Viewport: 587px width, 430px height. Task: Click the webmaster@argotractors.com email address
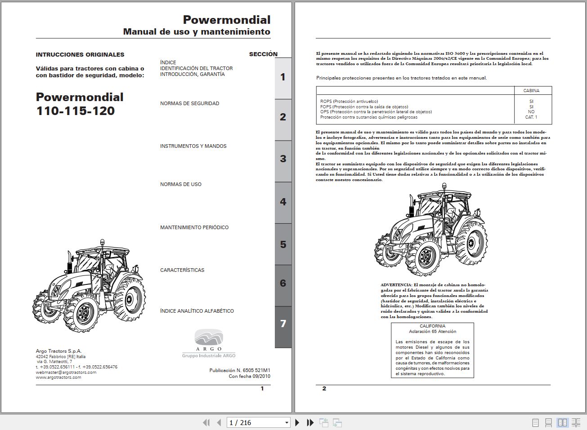click(x=66, y=372)
